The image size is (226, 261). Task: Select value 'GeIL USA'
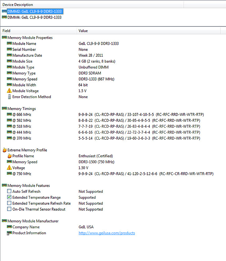(x=86, y=227)
